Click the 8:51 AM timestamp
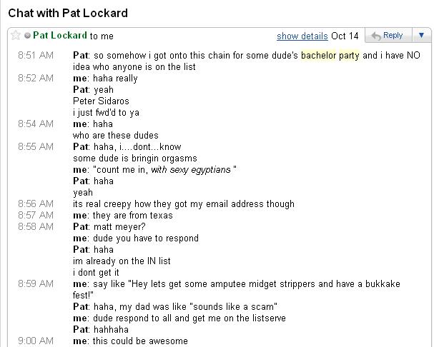The image size is (434, 347). (35, 56)
